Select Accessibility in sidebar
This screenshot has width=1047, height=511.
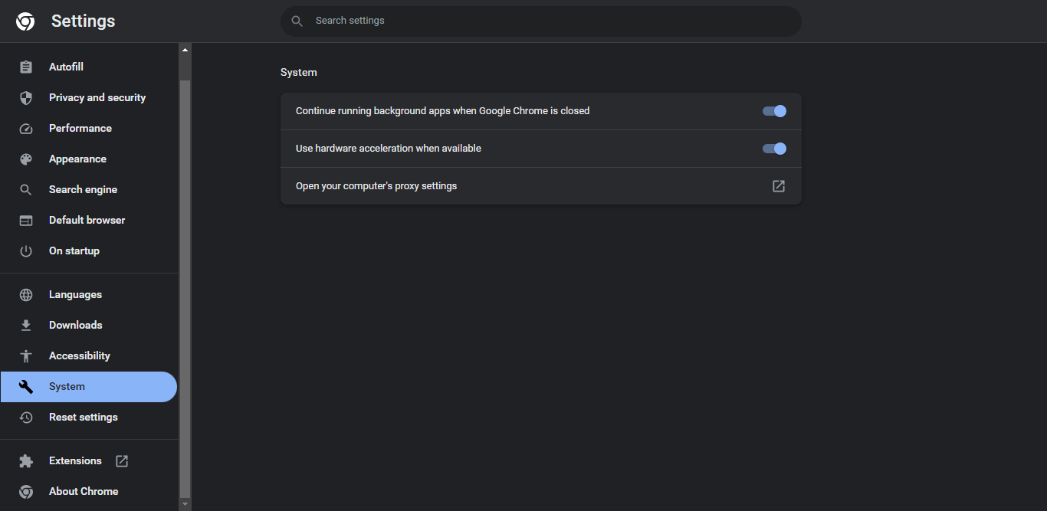(x=89, y=356)
